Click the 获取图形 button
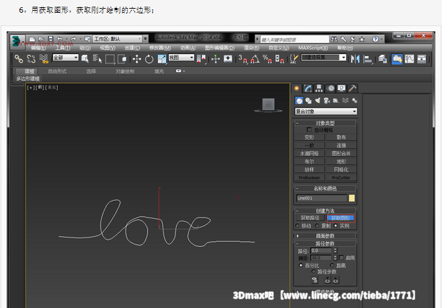442x308 pixels. (x=340, y=218)
